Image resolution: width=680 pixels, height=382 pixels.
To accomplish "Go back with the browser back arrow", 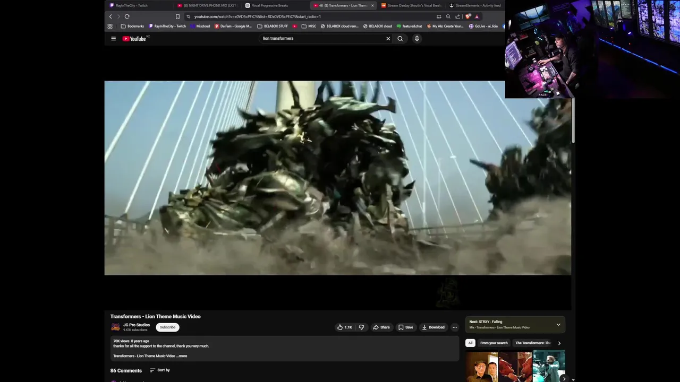I will pos(110,16).
